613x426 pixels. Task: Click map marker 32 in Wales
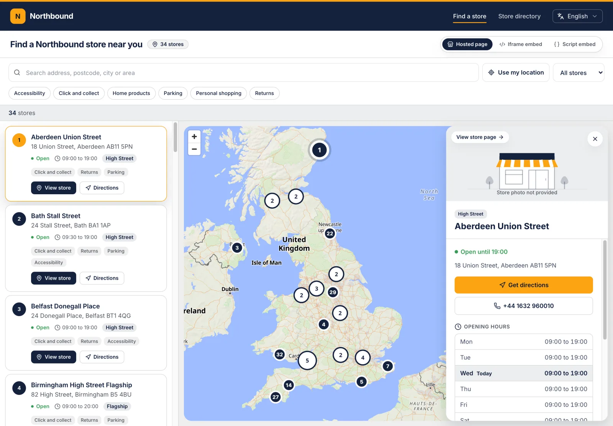280,355
